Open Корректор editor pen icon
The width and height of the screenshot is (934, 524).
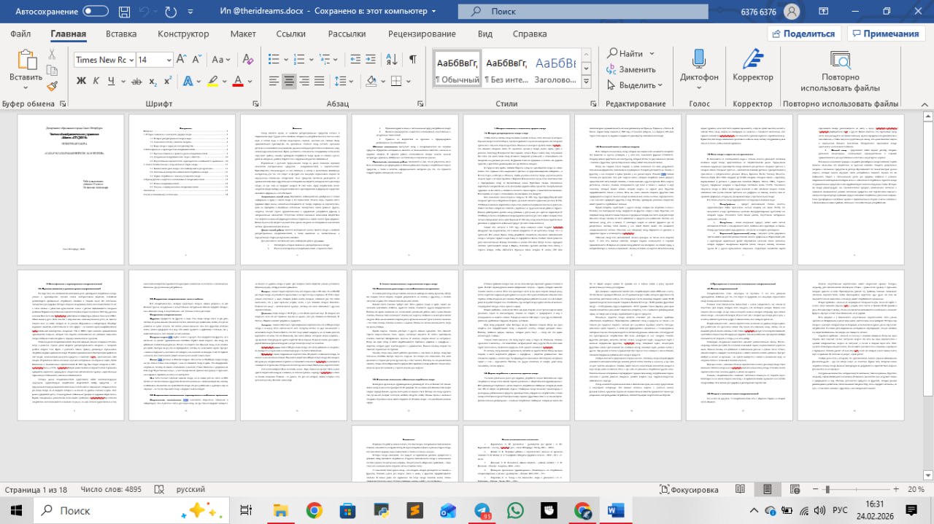point(752,60)
